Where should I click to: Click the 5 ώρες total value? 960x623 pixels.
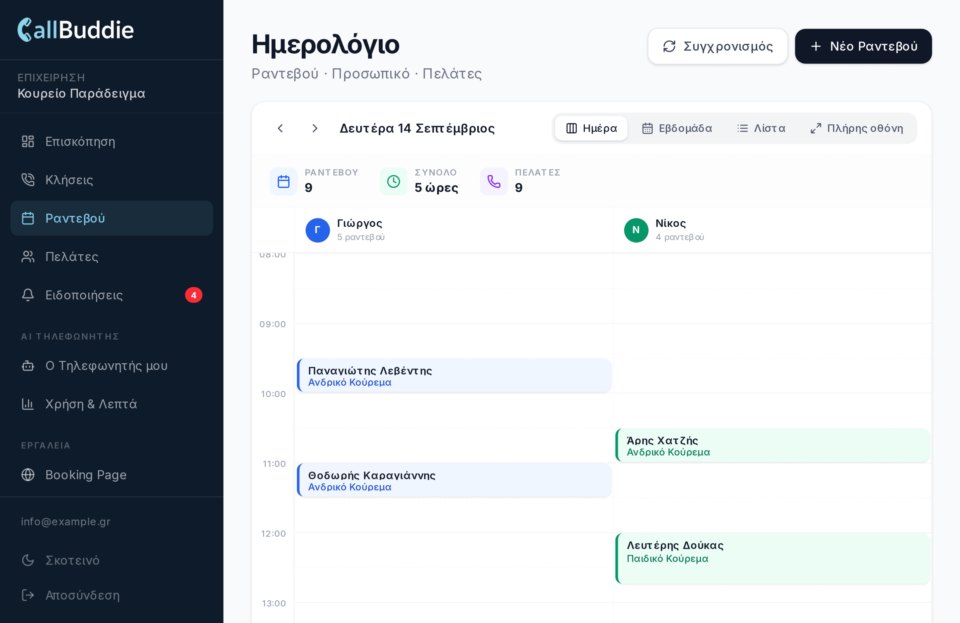pyautogui.click(x=436, y=187)
